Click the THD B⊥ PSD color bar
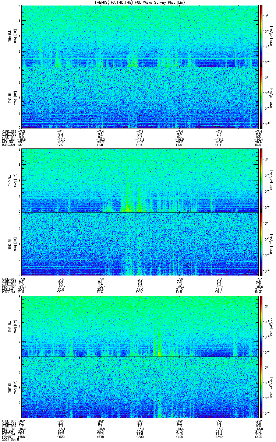 click(x=261, y=181)
